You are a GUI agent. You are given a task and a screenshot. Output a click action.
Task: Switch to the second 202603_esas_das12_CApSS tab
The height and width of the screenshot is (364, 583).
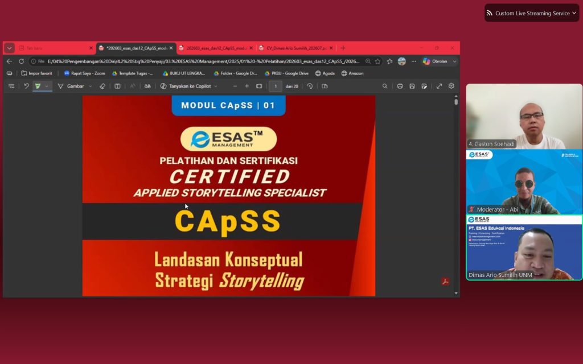pyautogui.click(x=216, y=48)
